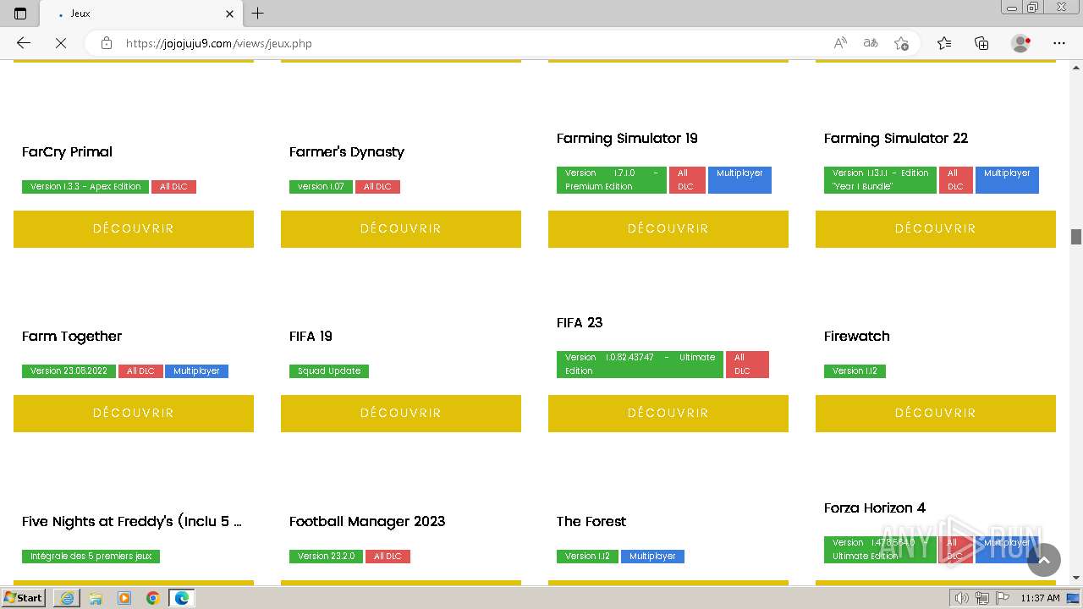This screenshot has height=609, width=1083.
Task: Click the Version 23.2.0 tag on Football Manager
Action: tap(326, 557)
